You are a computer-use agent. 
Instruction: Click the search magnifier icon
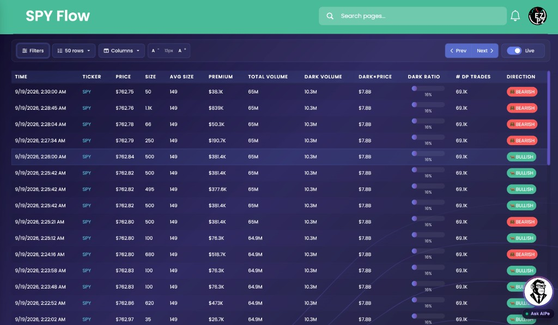point(330,16)
